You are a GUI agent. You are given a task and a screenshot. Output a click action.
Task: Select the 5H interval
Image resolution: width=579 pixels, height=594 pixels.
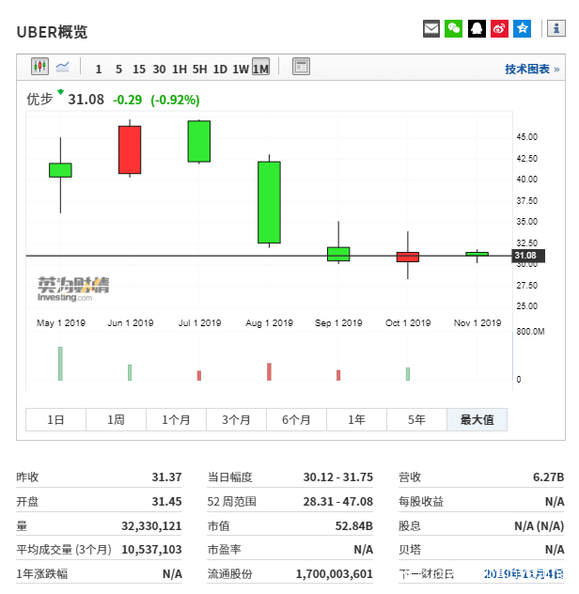click(x=199, y=70)
